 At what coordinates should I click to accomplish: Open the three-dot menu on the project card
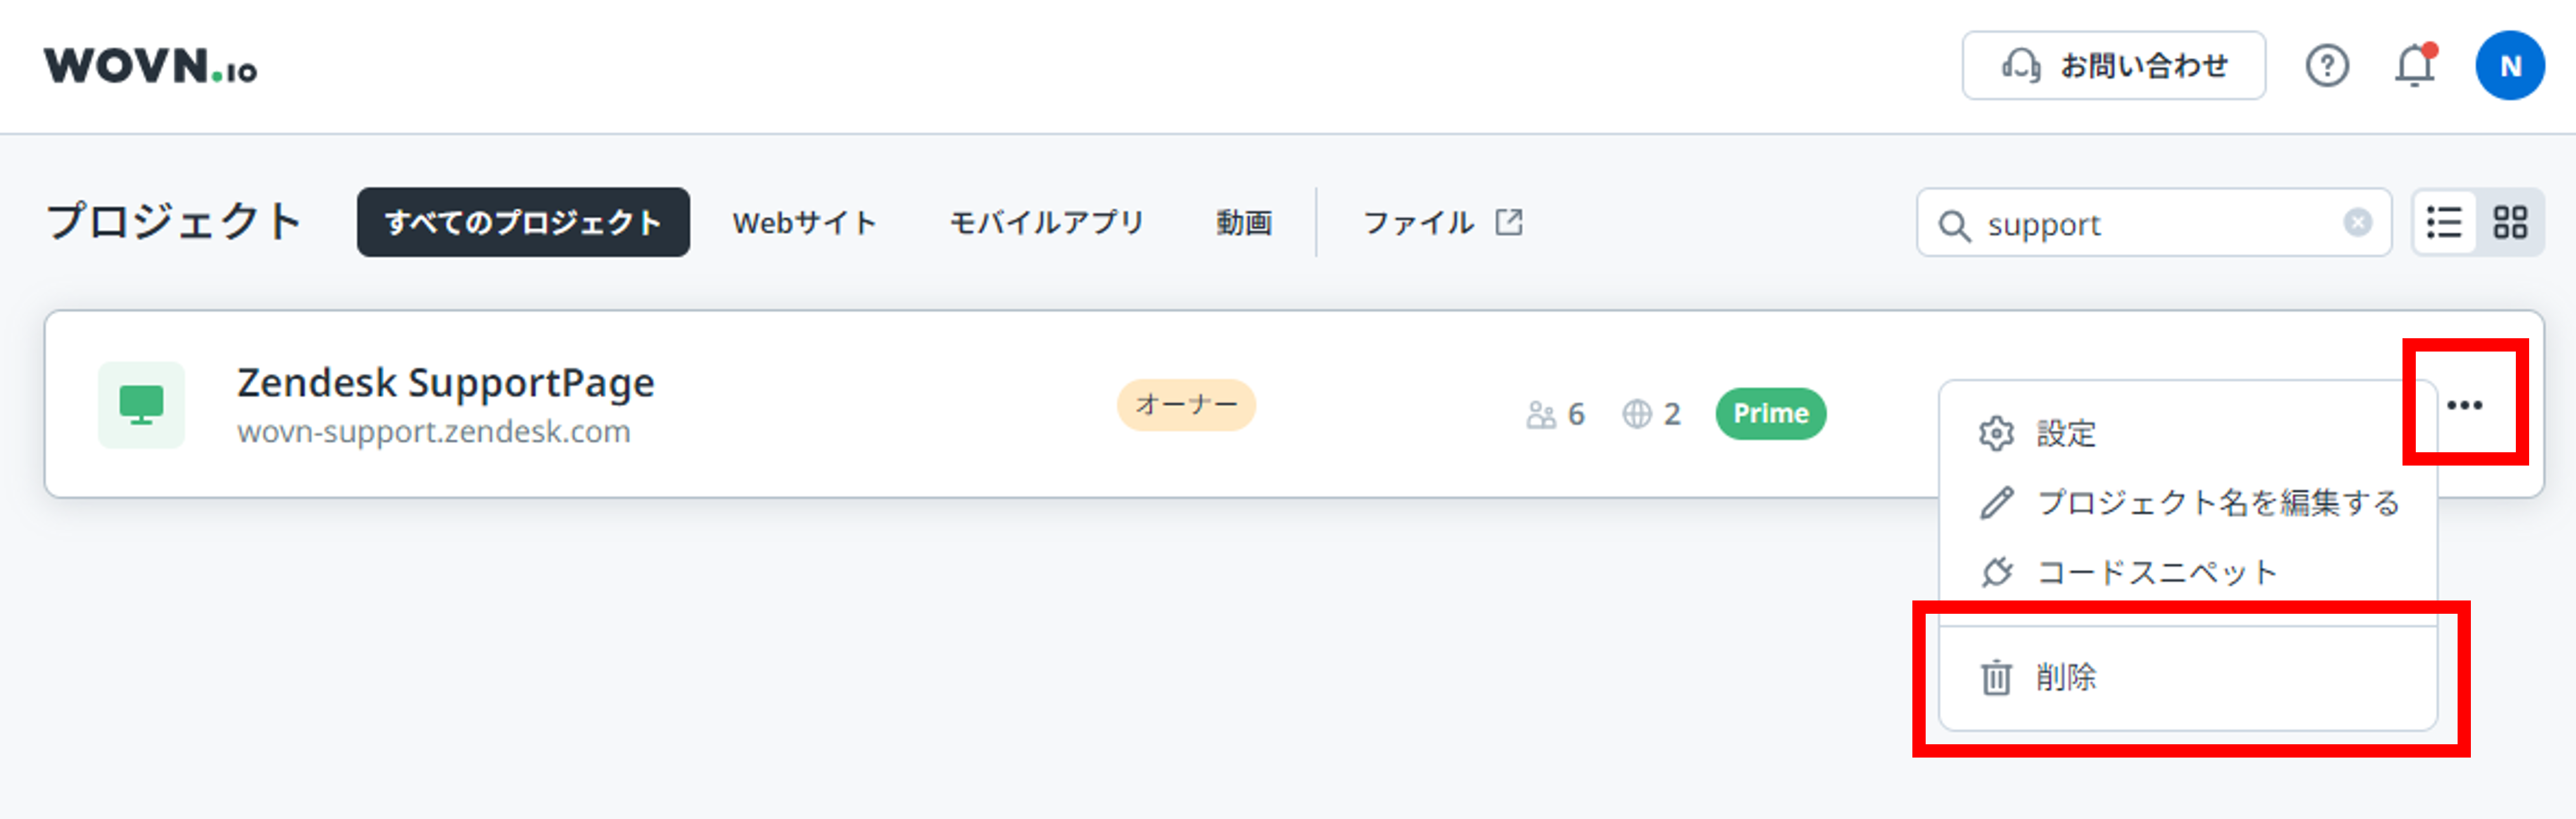2465,404
